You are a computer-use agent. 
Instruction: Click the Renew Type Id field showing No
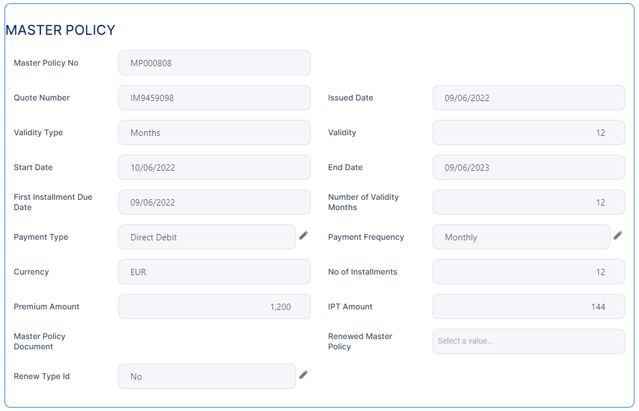coord(207,376)
